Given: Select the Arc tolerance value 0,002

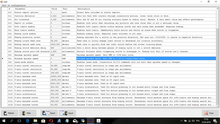Looking at the screenshot, I should point(56,19).
